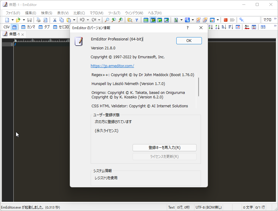The height and width of the screenshot is (211, 278).
Task: Open the Find tool with magnifier icon
Action: click(x=107, y=20)
